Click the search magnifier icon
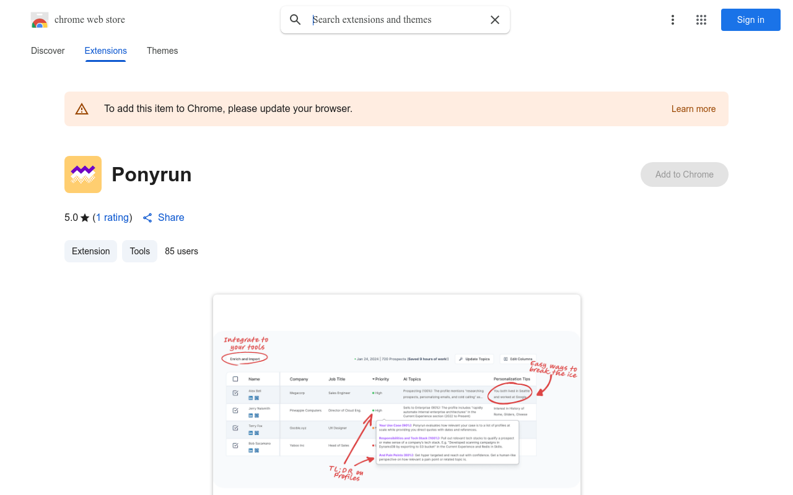The image size is (793, 495). tap(296, 20)
